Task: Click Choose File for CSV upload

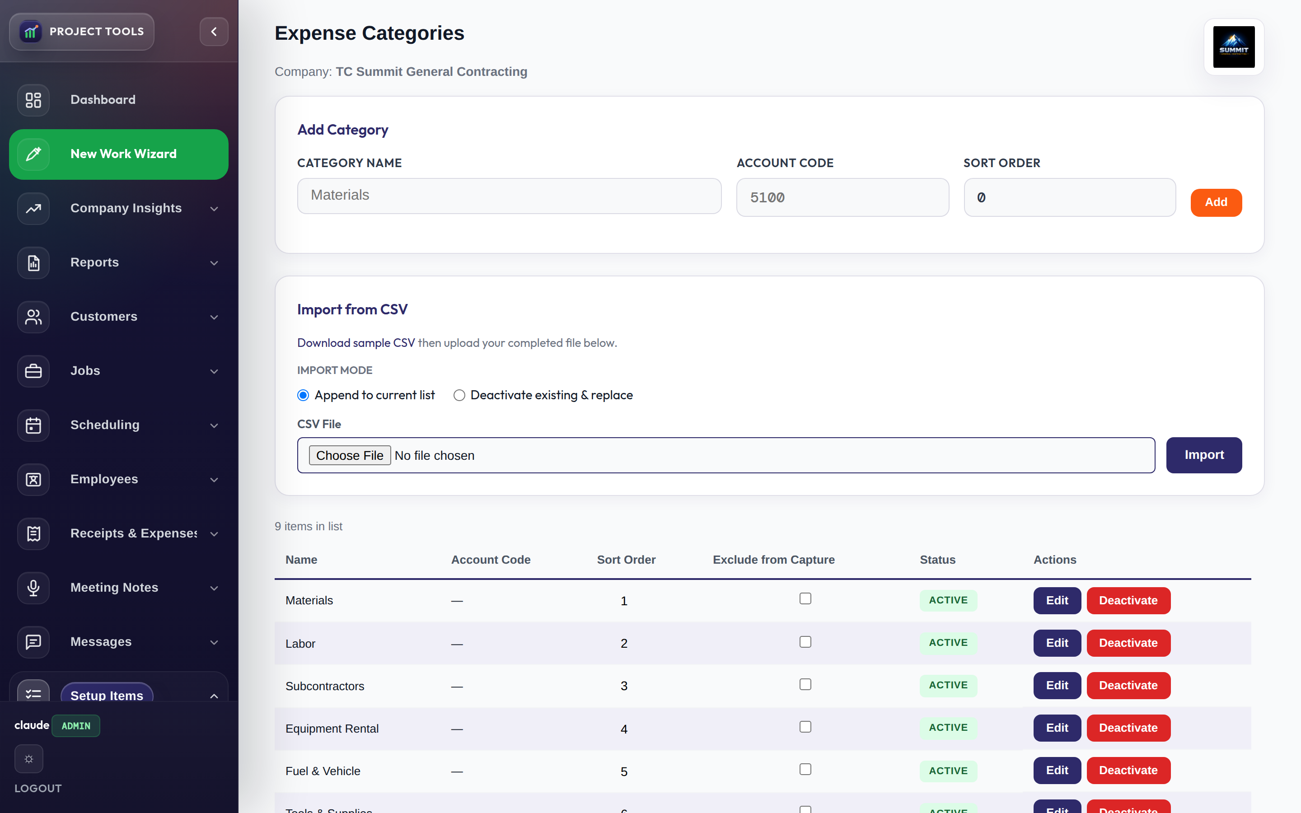Action: click(x=350, y=455)
